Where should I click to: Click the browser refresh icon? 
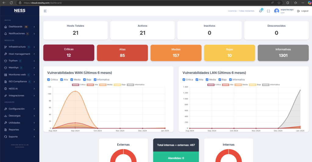click(x=11, y=2)
